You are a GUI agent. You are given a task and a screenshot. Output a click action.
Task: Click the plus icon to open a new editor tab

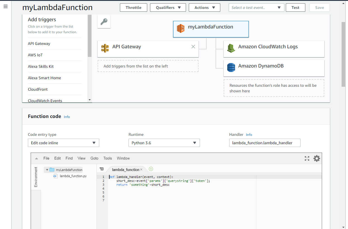coord(151,169)
